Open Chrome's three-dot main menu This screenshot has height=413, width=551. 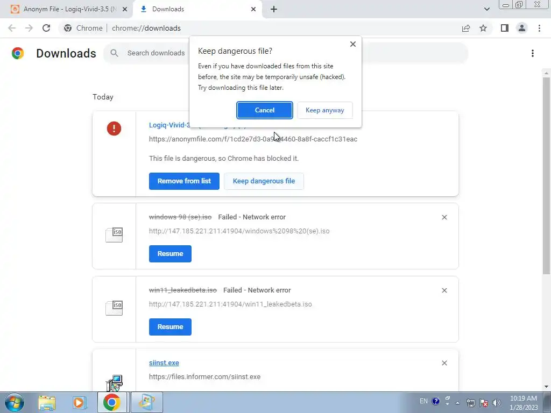pyautogui.click(x=539, y=28)
